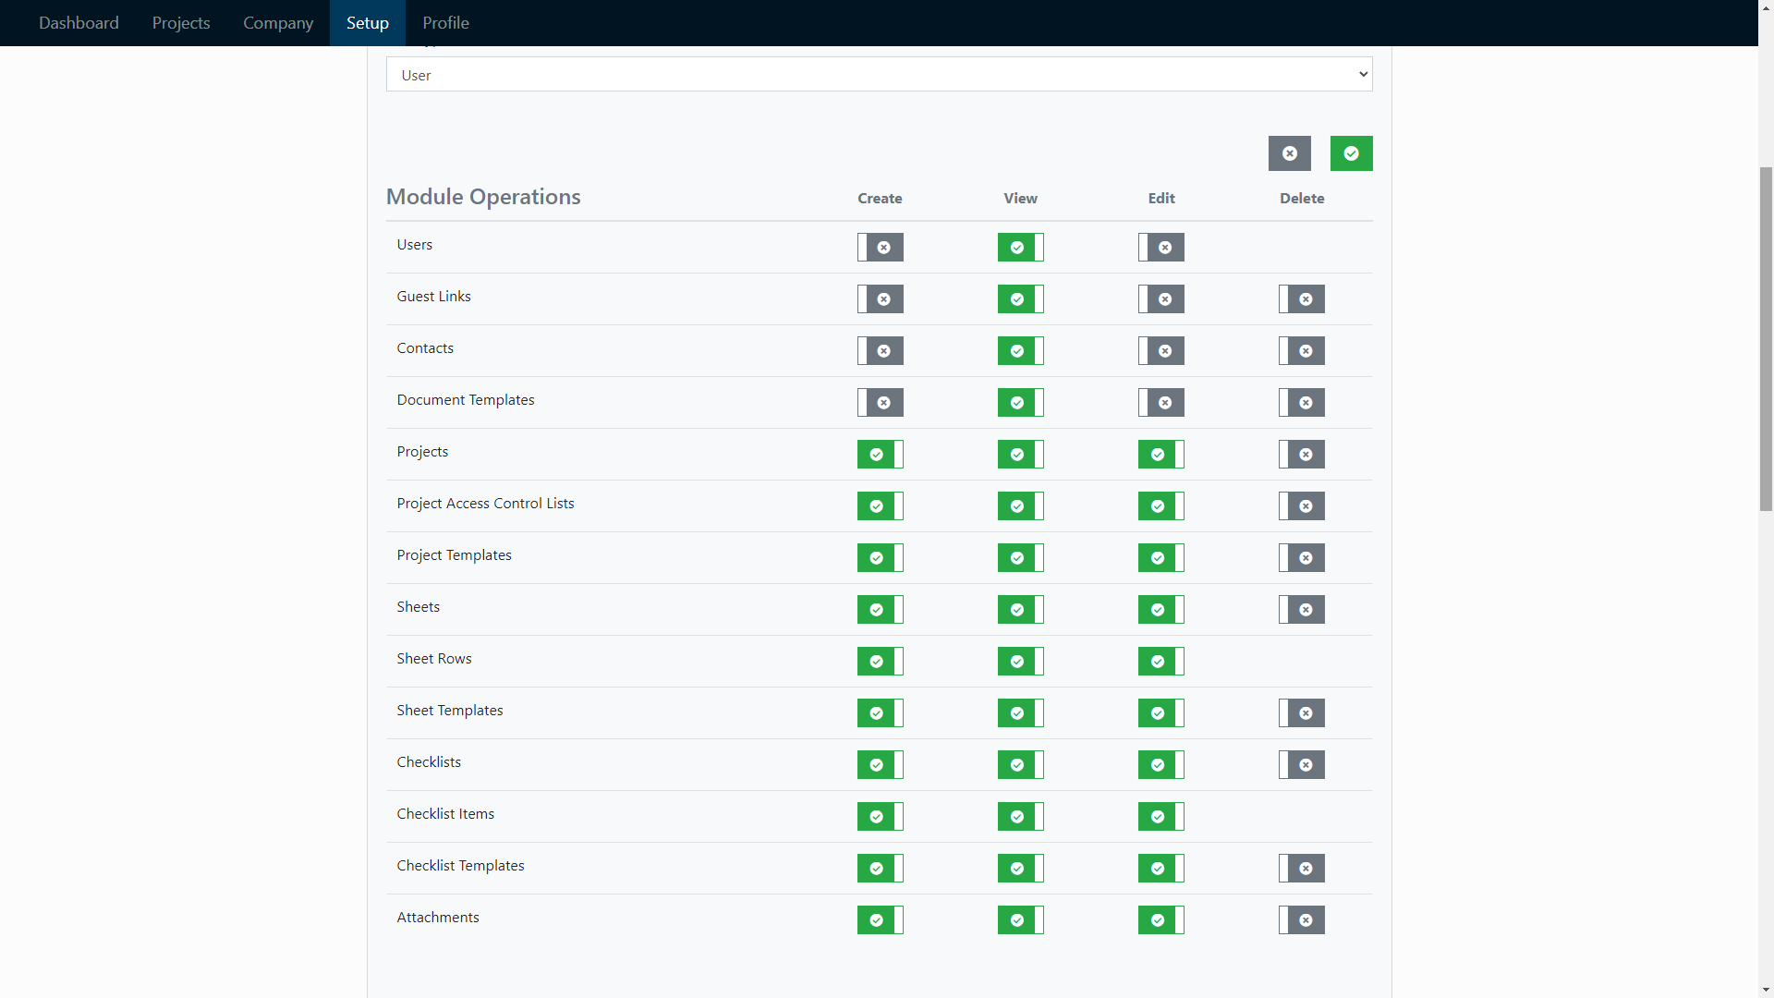Click the gray cancel X button

tap(1290, 153)
